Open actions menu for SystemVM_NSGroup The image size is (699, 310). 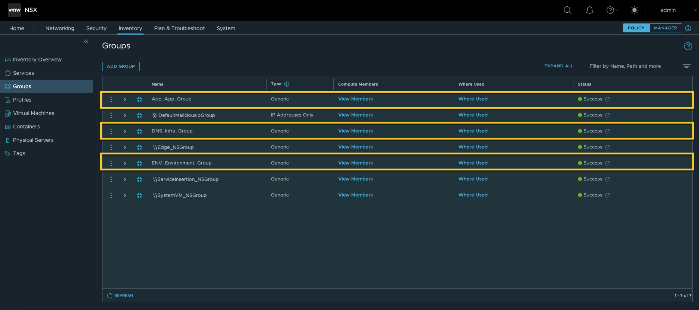click(x=111, y=195)
